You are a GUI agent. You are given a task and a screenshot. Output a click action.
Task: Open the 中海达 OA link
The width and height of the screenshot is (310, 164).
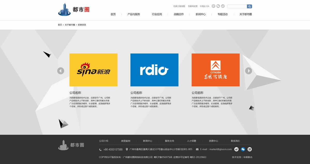point(204,6)
